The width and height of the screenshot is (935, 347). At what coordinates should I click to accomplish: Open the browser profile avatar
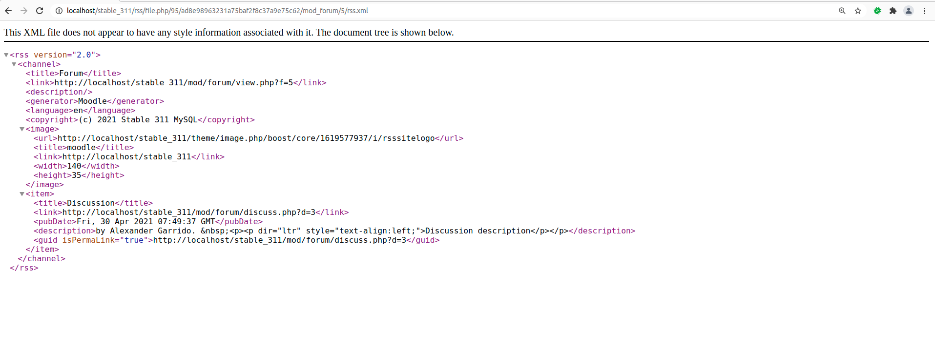[x=909, y=11]
